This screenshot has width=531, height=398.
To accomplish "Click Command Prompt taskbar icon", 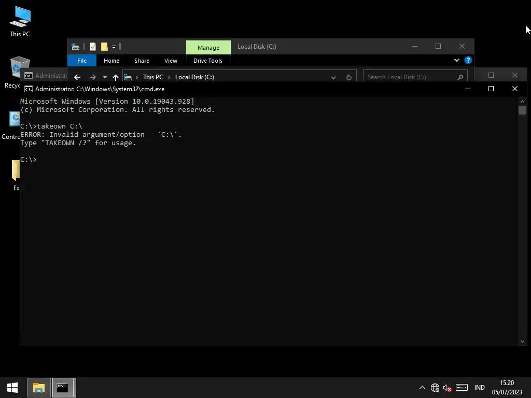I will (63, 388).
